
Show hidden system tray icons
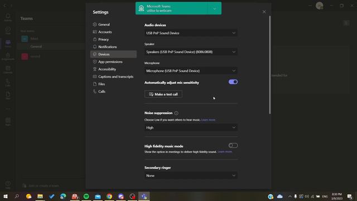(x=290, y=196)
